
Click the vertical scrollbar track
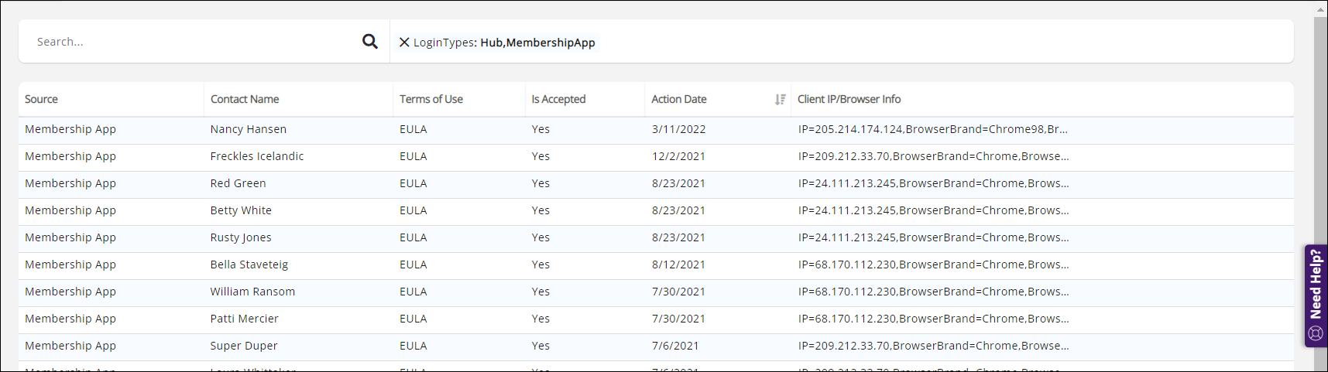pyautogui.click(x=1321, y=155)
